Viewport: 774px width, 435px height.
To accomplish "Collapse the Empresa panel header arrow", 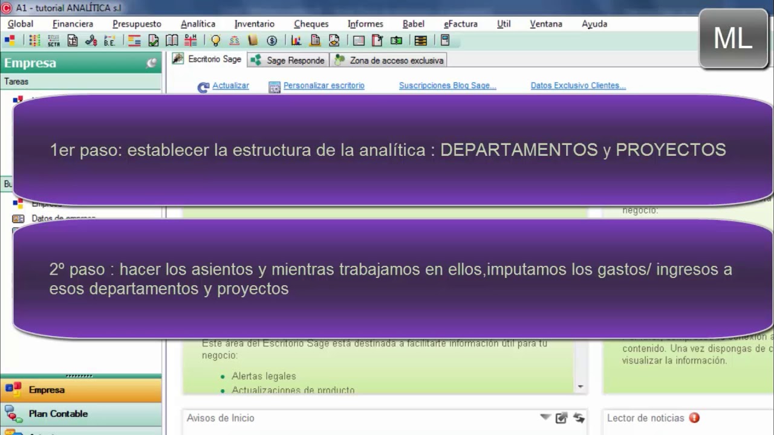I will click(x=151, y=63).
